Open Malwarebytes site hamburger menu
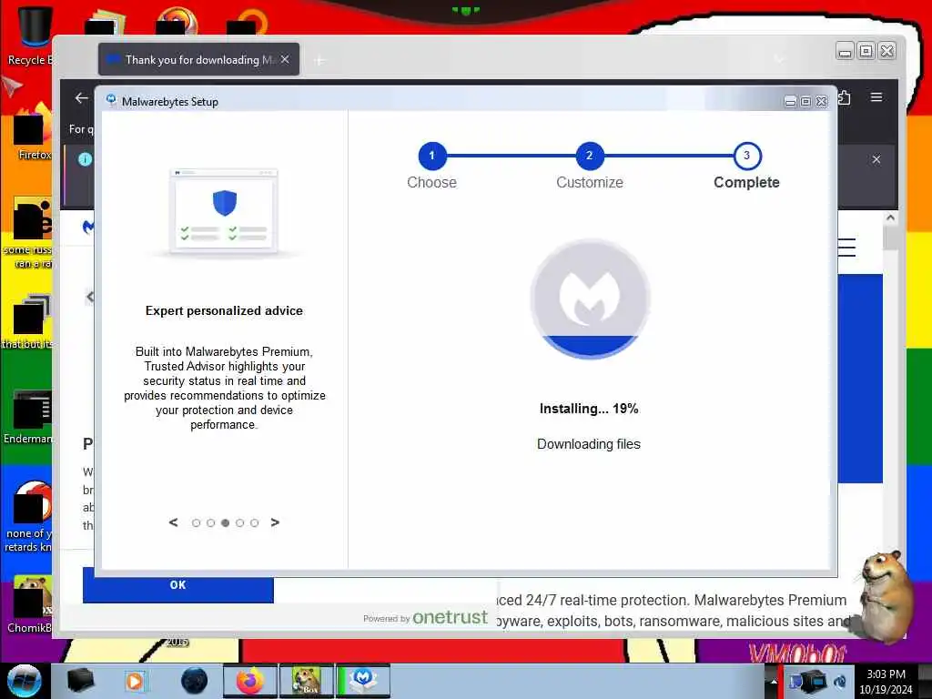 tap(847, 248)
